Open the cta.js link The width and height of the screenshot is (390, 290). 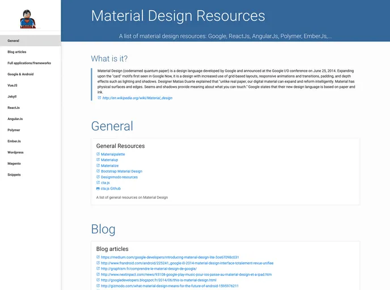pos(105,183)
